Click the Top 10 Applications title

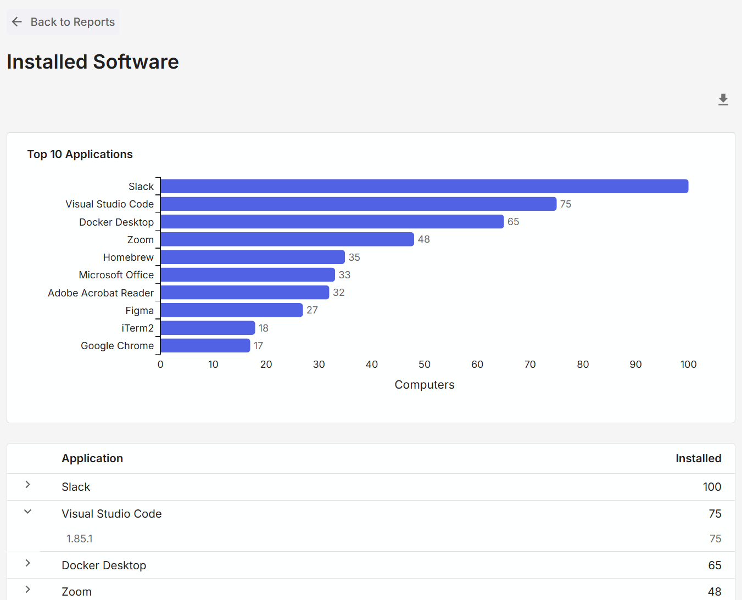80,154
